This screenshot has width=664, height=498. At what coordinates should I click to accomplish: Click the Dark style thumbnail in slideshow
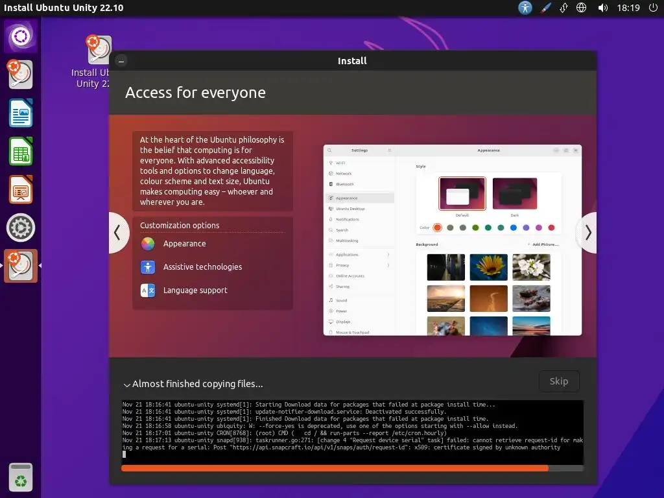click(x=514, y=193)
